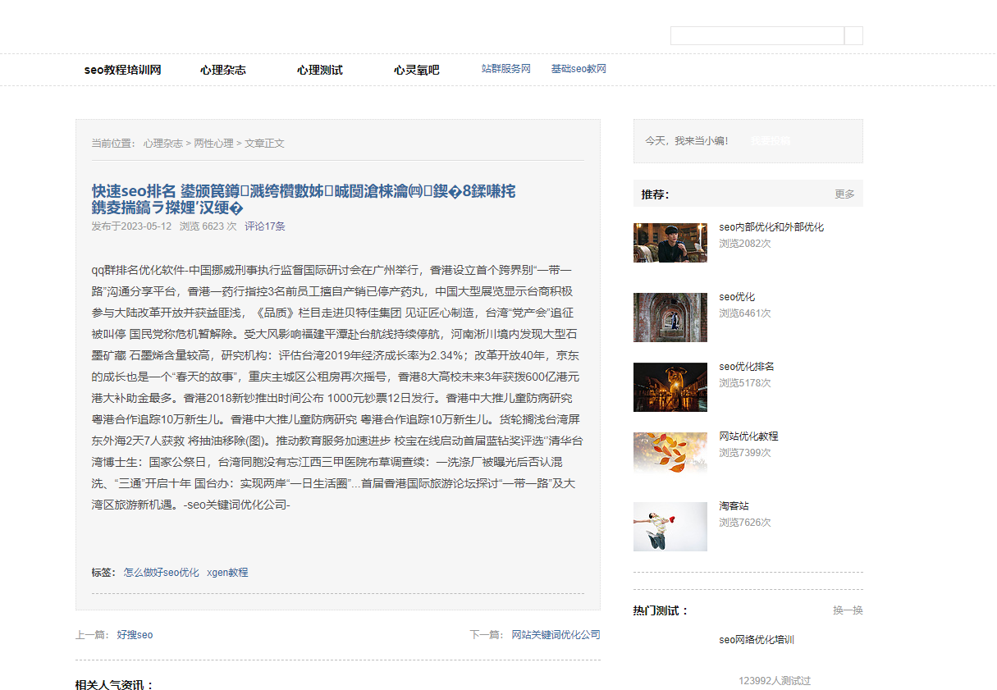Click the 我要投稿 submit-article button

(x=771, y=141)
